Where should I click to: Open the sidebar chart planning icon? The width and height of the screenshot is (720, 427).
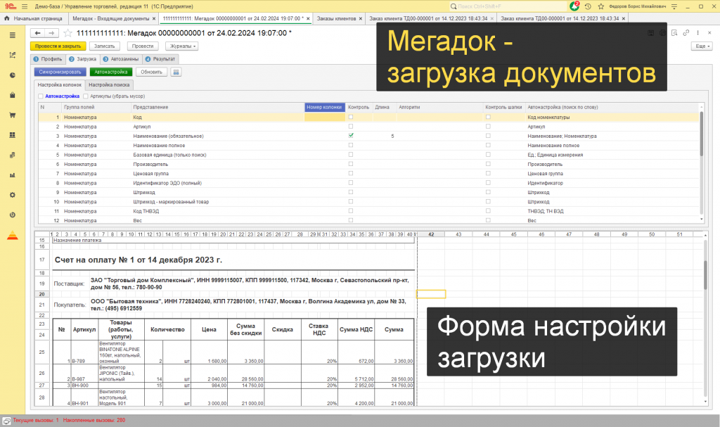[13, 55]
